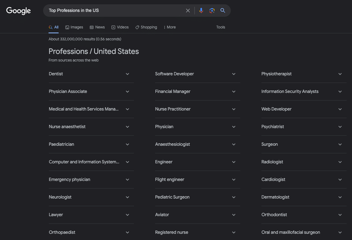Go to the Videos tab
Image resolution: width=352 pixels, height=240 pixels.
[120, 27]
